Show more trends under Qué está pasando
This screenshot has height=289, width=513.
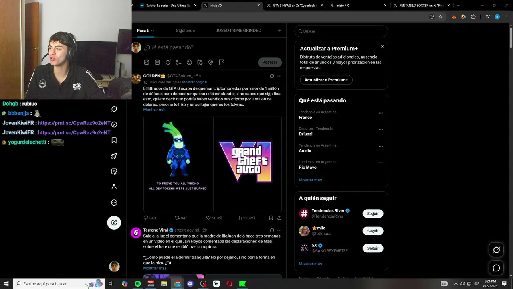(310, 180)
